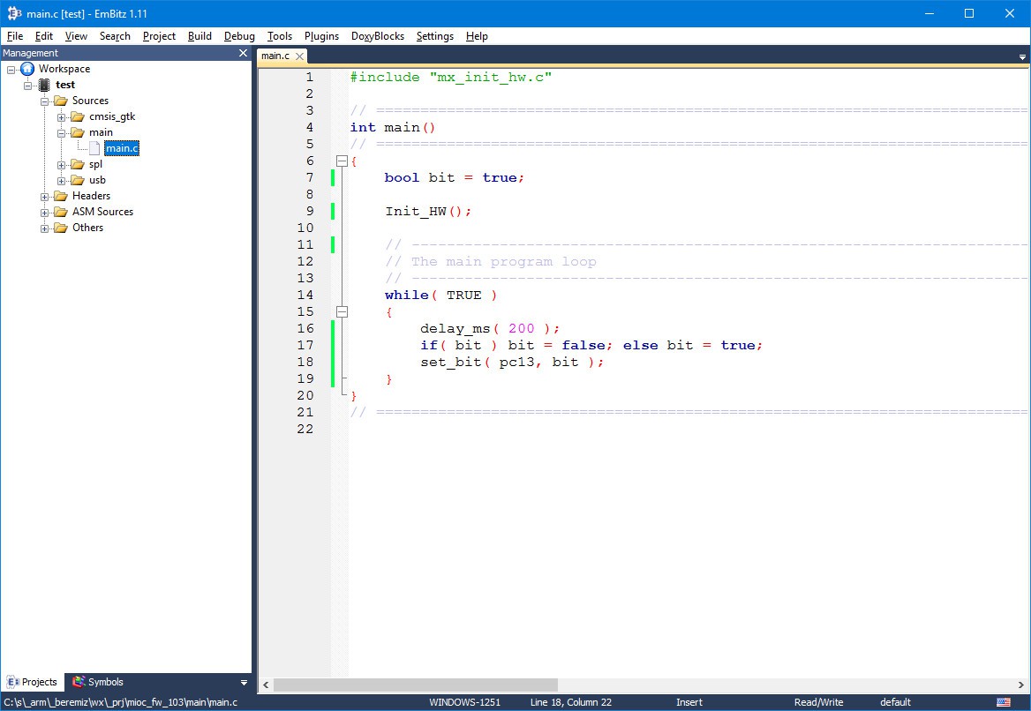Click the Sources folder icon
1031x711 pixels.
click(x=61, y=101)
